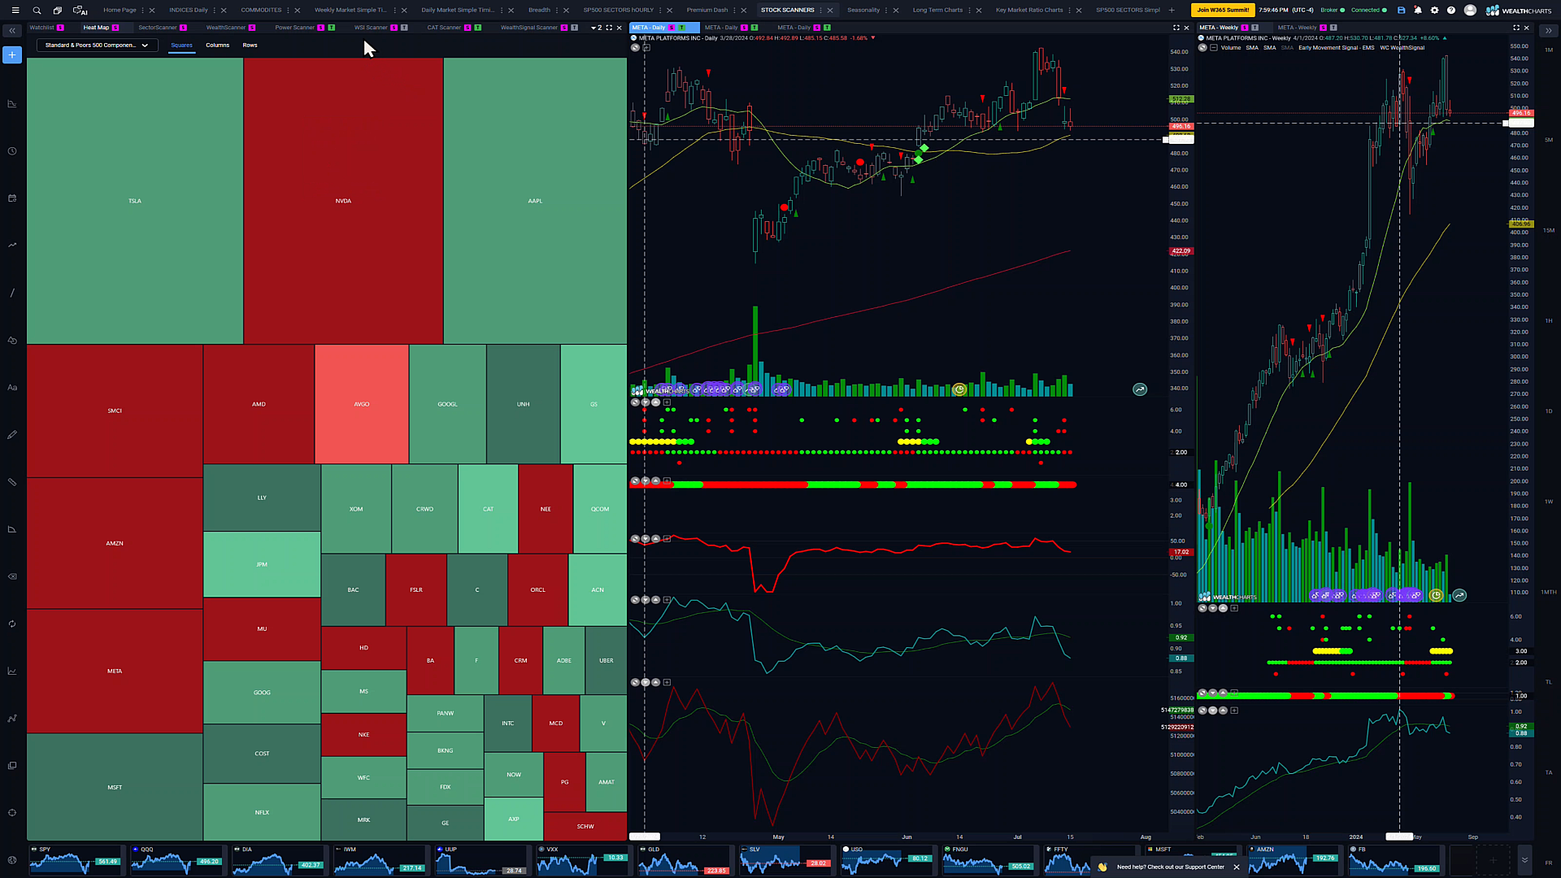Dismiss the Support Center help notice
This screenshot has height=878, width=1561.
(x=1237, y=867)
